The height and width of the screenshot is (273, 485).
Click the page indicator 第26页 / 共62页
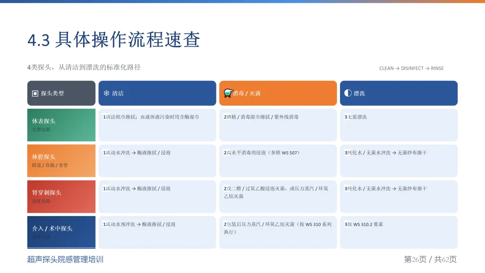point(430,260)
